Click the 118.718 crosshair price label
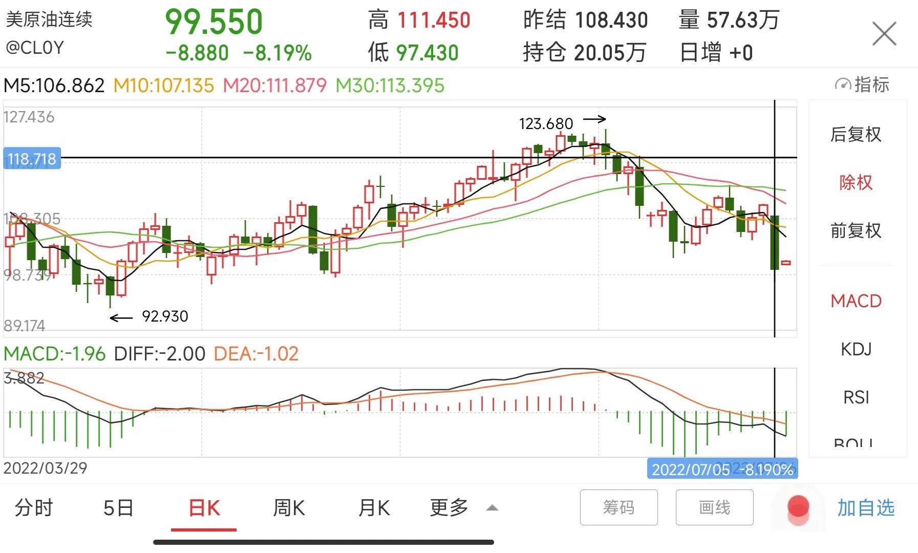Screen dimensions: 918x553 (32, 159)
